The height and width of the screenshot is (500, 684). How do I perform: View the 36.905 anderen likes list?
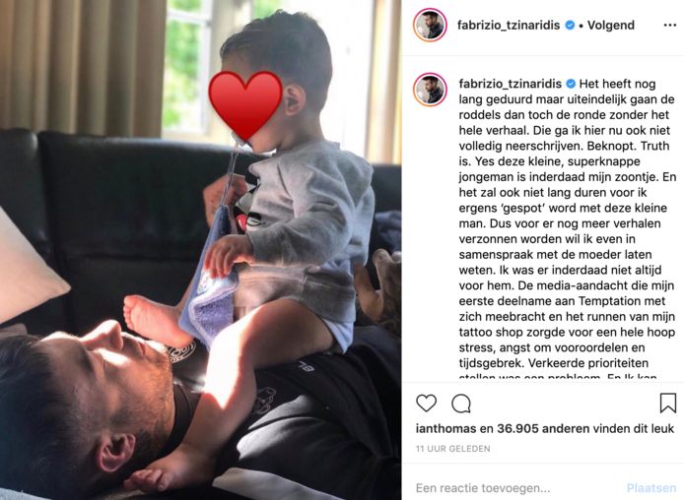539,428
